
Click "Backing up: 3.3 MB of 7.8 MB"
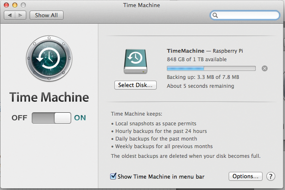point(203,77)
